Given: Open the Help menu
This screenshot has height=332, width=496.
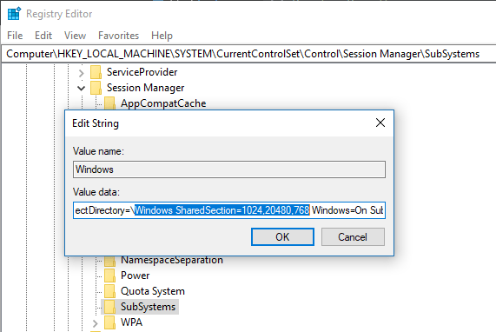Looking at the screenshot, I should (x=162, y=36).
